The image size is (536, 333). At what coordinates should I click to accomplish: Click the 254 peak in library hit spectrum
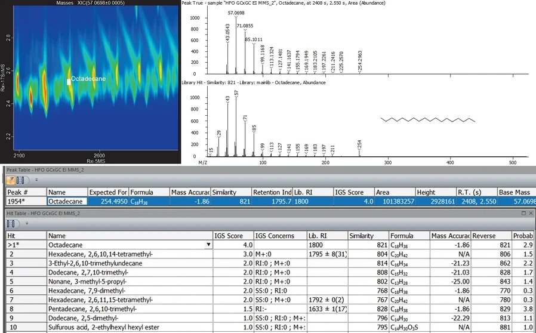coord(359,152)
